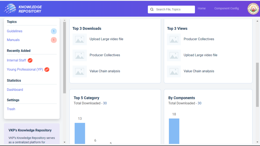Open the Trash settings link
The width and height of the screenshot is (260, 146).
point(11,109)
